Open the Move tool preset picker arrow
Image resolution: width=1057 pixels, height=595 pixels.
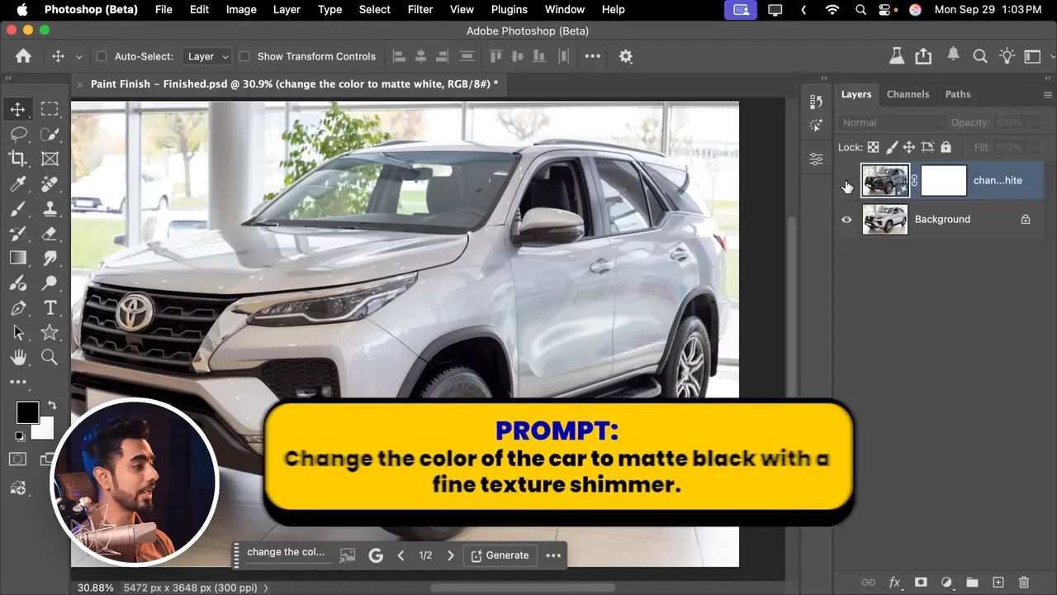click(79, 57)
